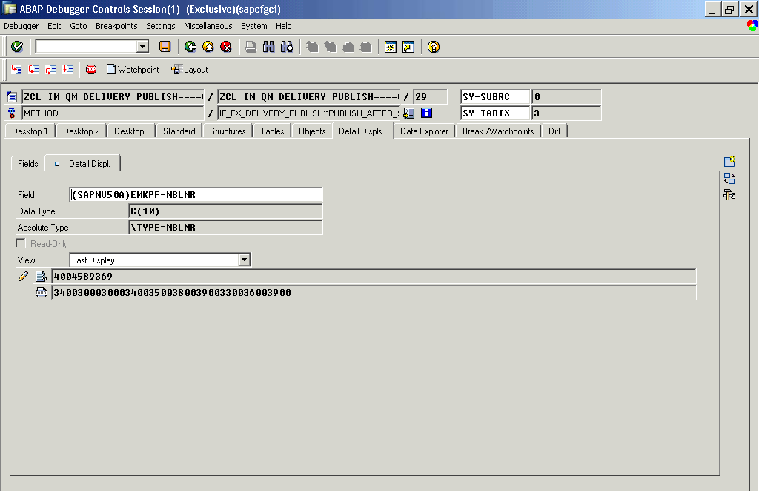Image resolution: width=759 pixels, height=491 pixels.
Task: Click the SY-TABIX field
Action: pyautogui.click(x=495, y=113)
